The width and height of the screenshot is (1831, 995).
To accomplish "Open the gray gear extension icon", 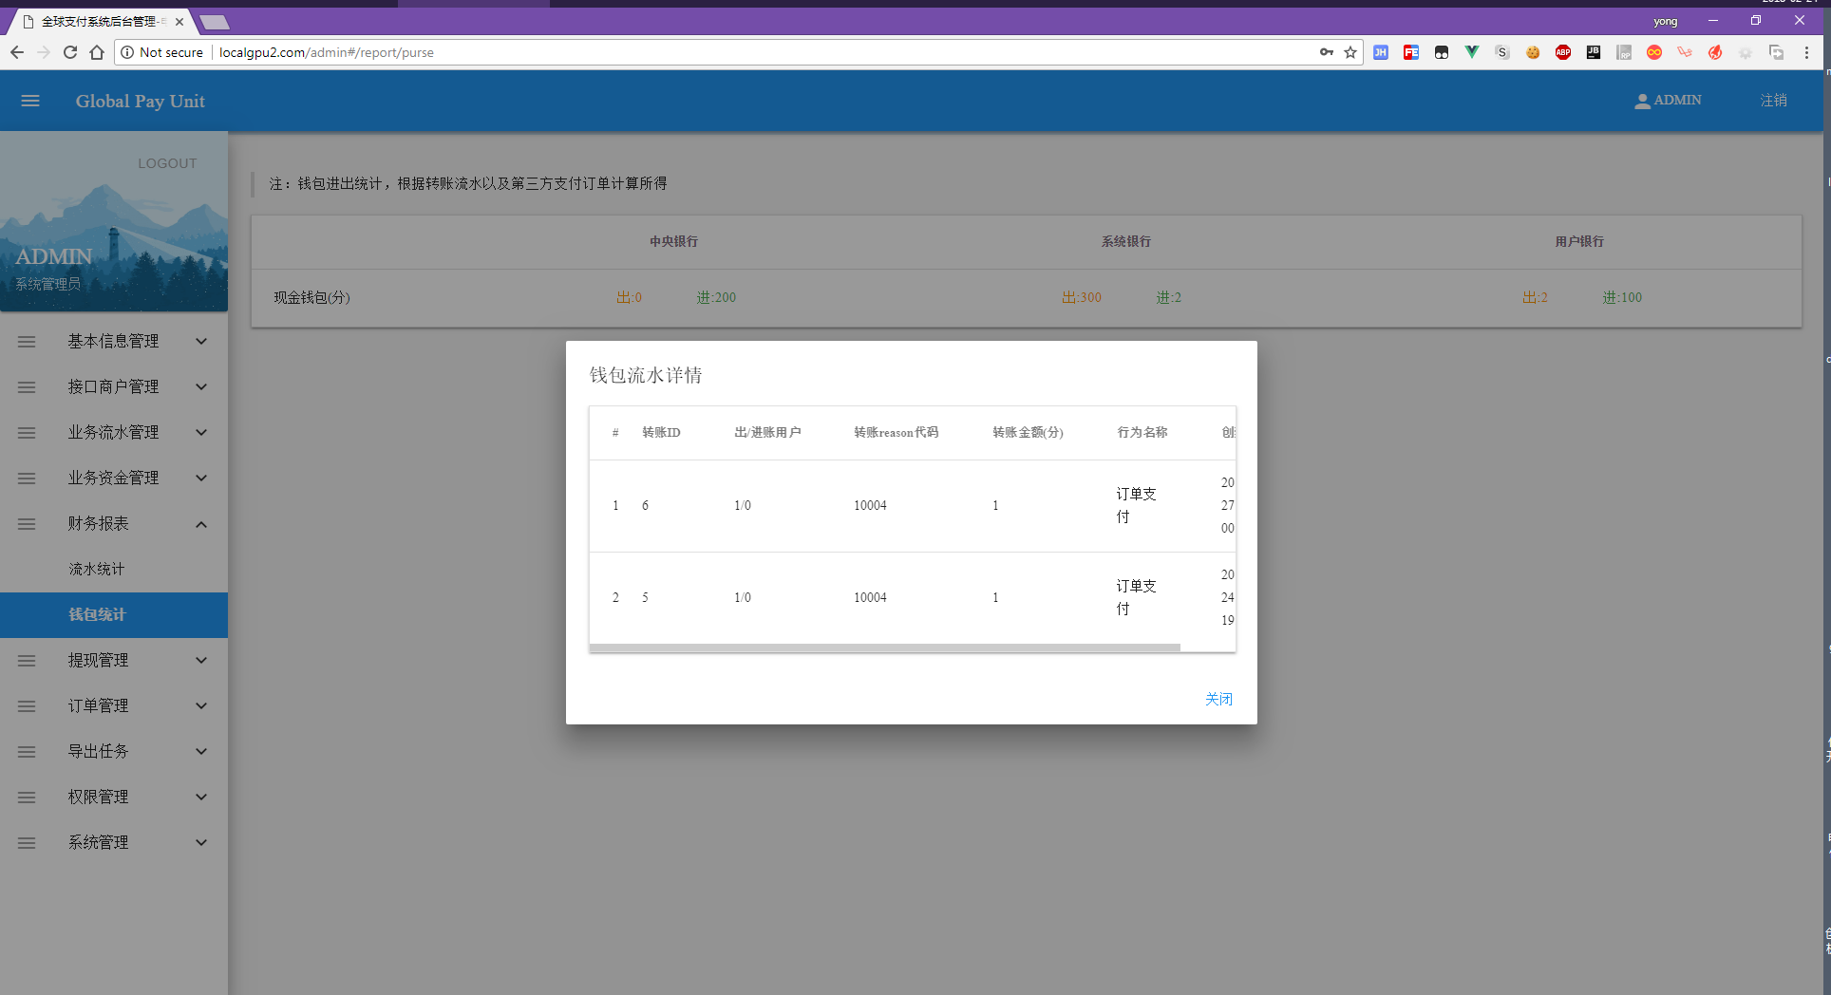I will (1746, 52).
